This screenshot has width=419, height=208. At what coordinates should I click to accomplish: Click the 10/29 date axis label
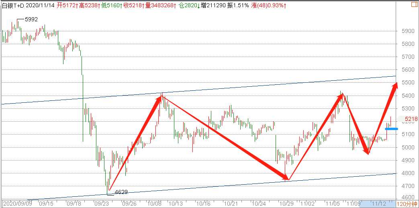[286, 204]
